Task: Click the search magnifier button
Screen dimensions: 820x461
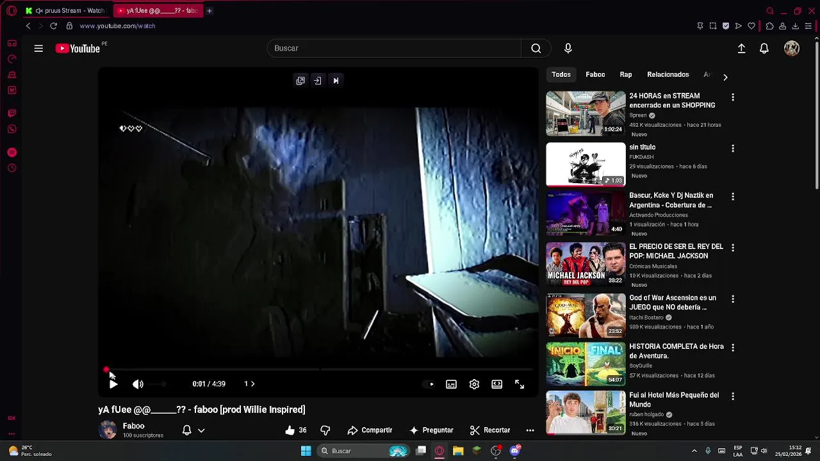Action: [x=536, y=48]
